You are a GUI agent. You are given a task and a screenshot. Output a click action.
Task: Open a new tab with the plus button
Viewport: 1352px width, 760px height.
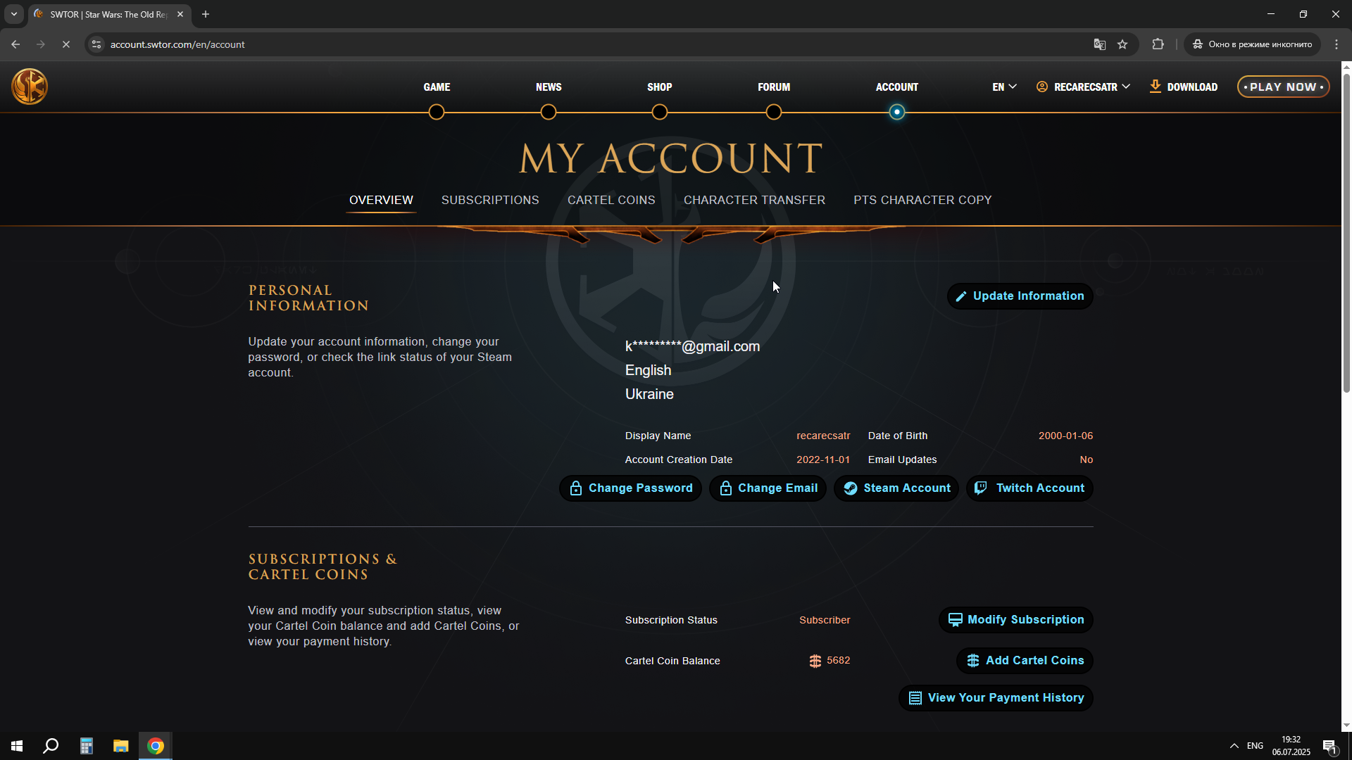[x=206, y=14]
